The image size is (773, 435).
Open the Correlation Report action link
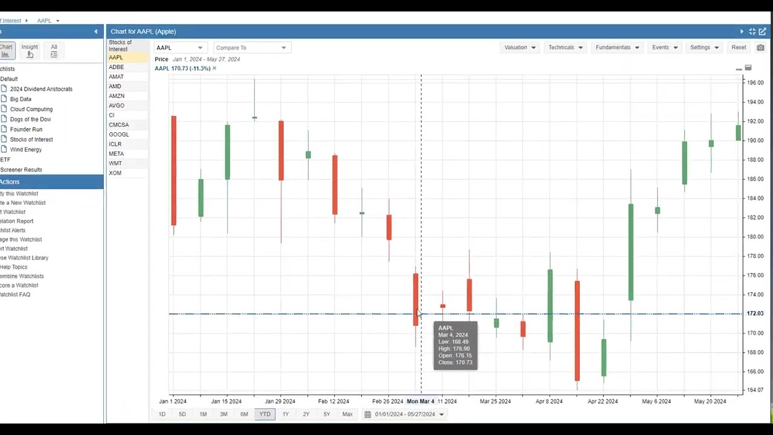pos(17,221)
